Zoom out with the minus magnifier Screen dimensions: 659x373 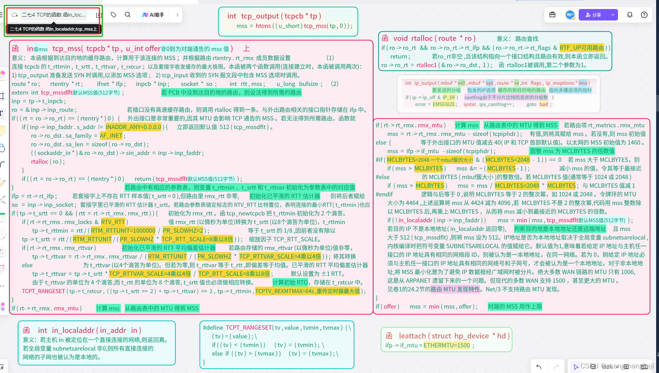click(593, 367)
